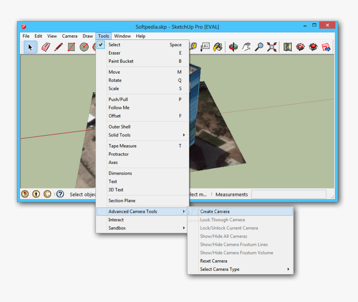Click the red icon with blue arrow
This screenshot has width=358, height=302.
[x=326, y=47]
